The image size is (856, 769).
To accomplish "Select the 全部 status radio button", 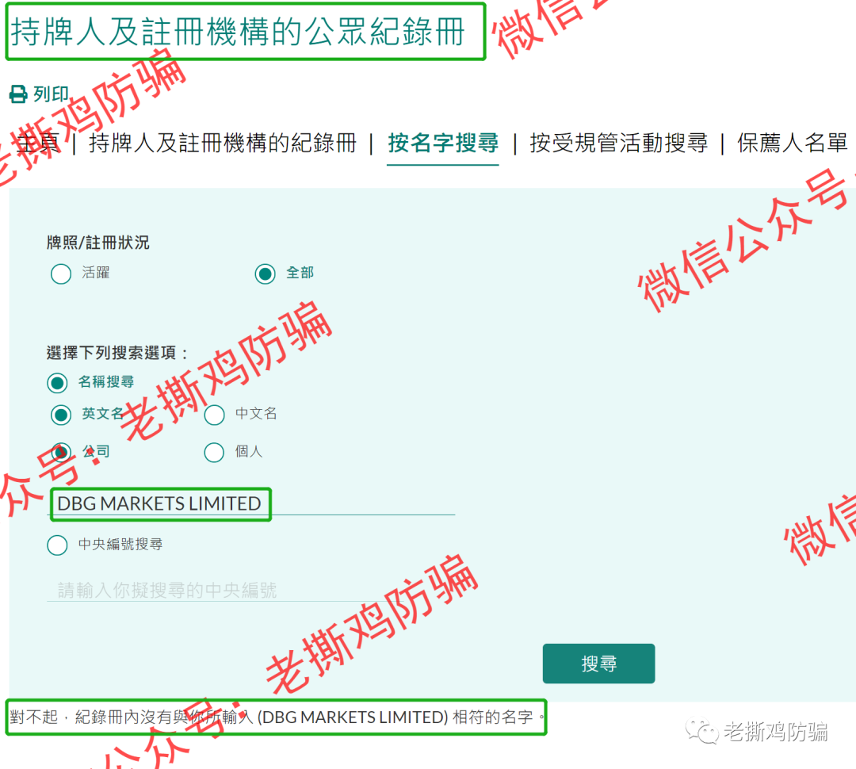I will pyautogui.click(x=266, y=274).
